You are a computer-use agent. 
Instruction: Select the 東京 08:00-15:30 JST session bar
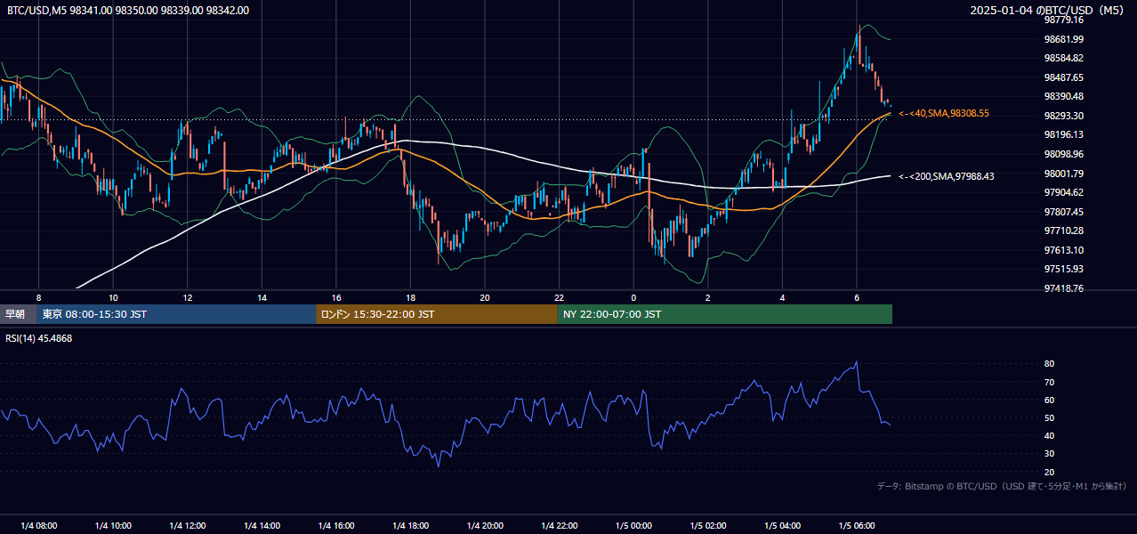click(x=176, y=314)
